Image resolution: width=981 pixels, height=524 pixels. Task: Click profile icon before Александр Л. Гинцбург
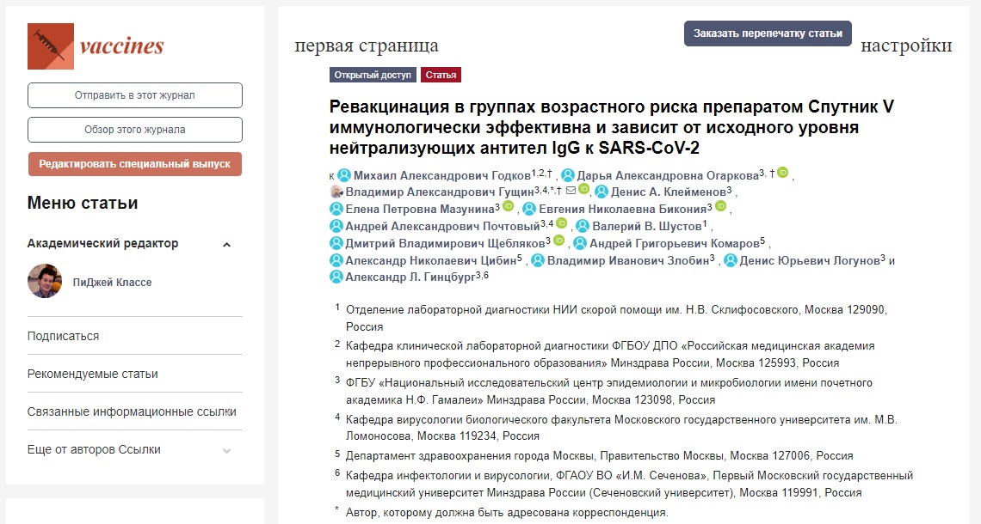[x=336, y=277]
